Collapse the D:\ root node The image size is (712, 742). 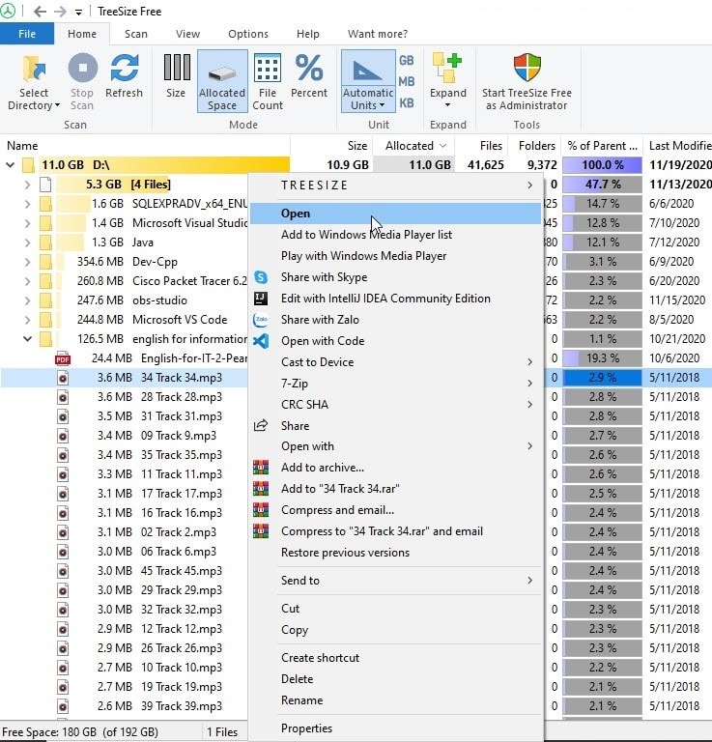coord(10,165)
